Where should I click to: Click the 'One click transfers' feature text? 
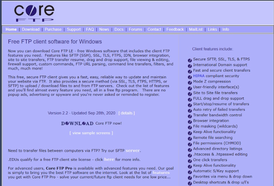(x=210, y=160)
